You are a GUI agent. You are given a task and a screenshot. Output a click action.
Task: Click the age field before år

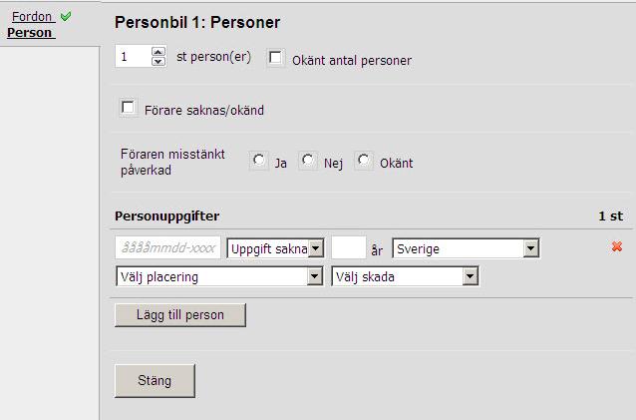349,247
